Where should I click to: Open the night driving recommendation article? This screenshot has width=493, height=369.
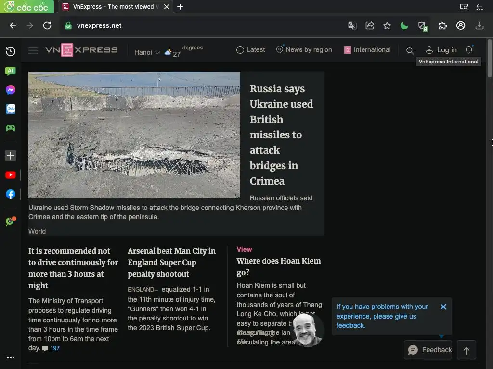(x=73, y=268)
